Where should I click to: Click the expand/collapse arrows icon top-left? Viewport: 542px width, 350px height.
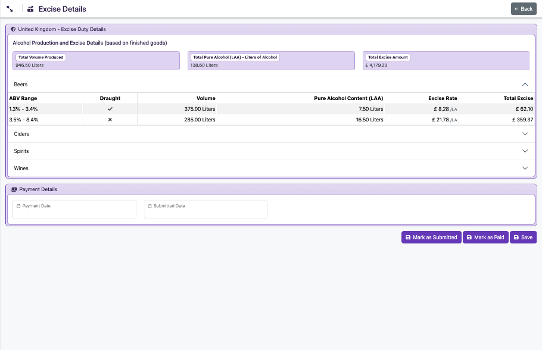pyautogui.click(x=10, y=9)
